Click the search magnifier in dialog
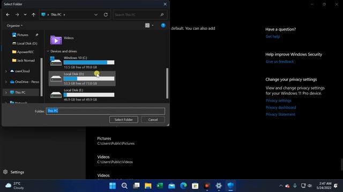The height and width of the screenshot is (192, 343). tap(162, 14)
